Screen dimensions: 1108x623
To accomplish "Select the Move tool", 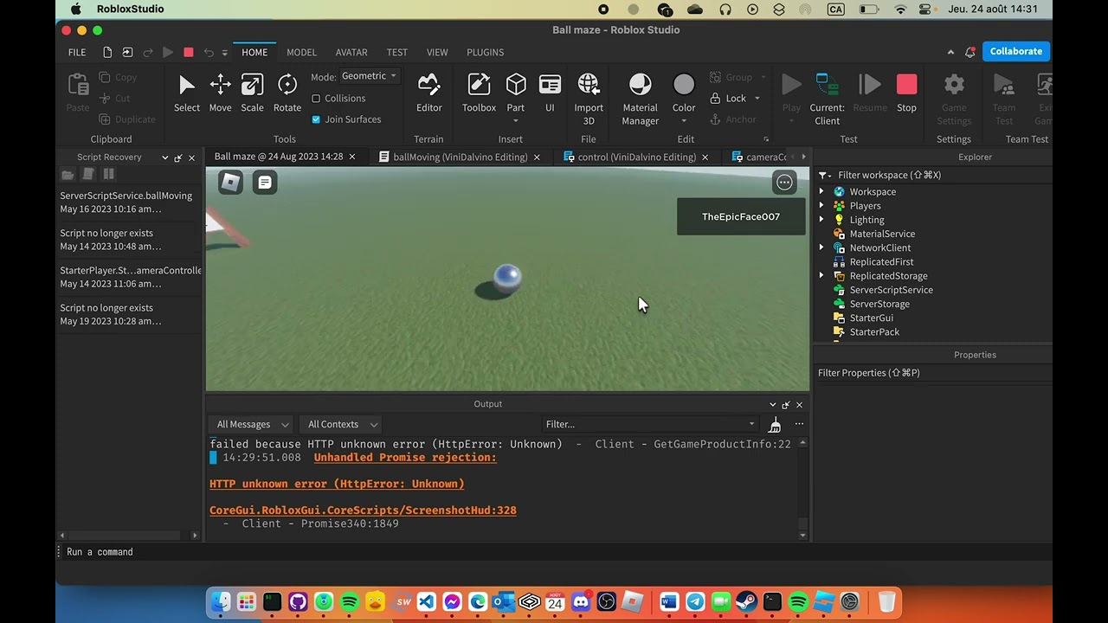I will 220,93.
